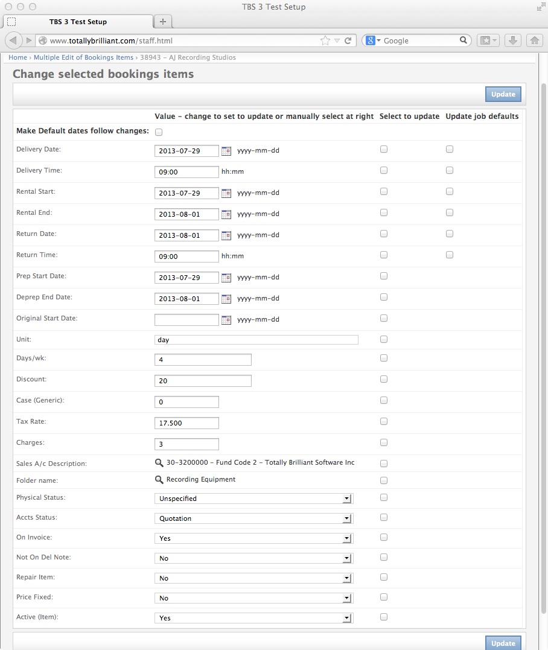Click 38943 – AJ Recording Studios breadcrumb text

[x=188, y=57]
